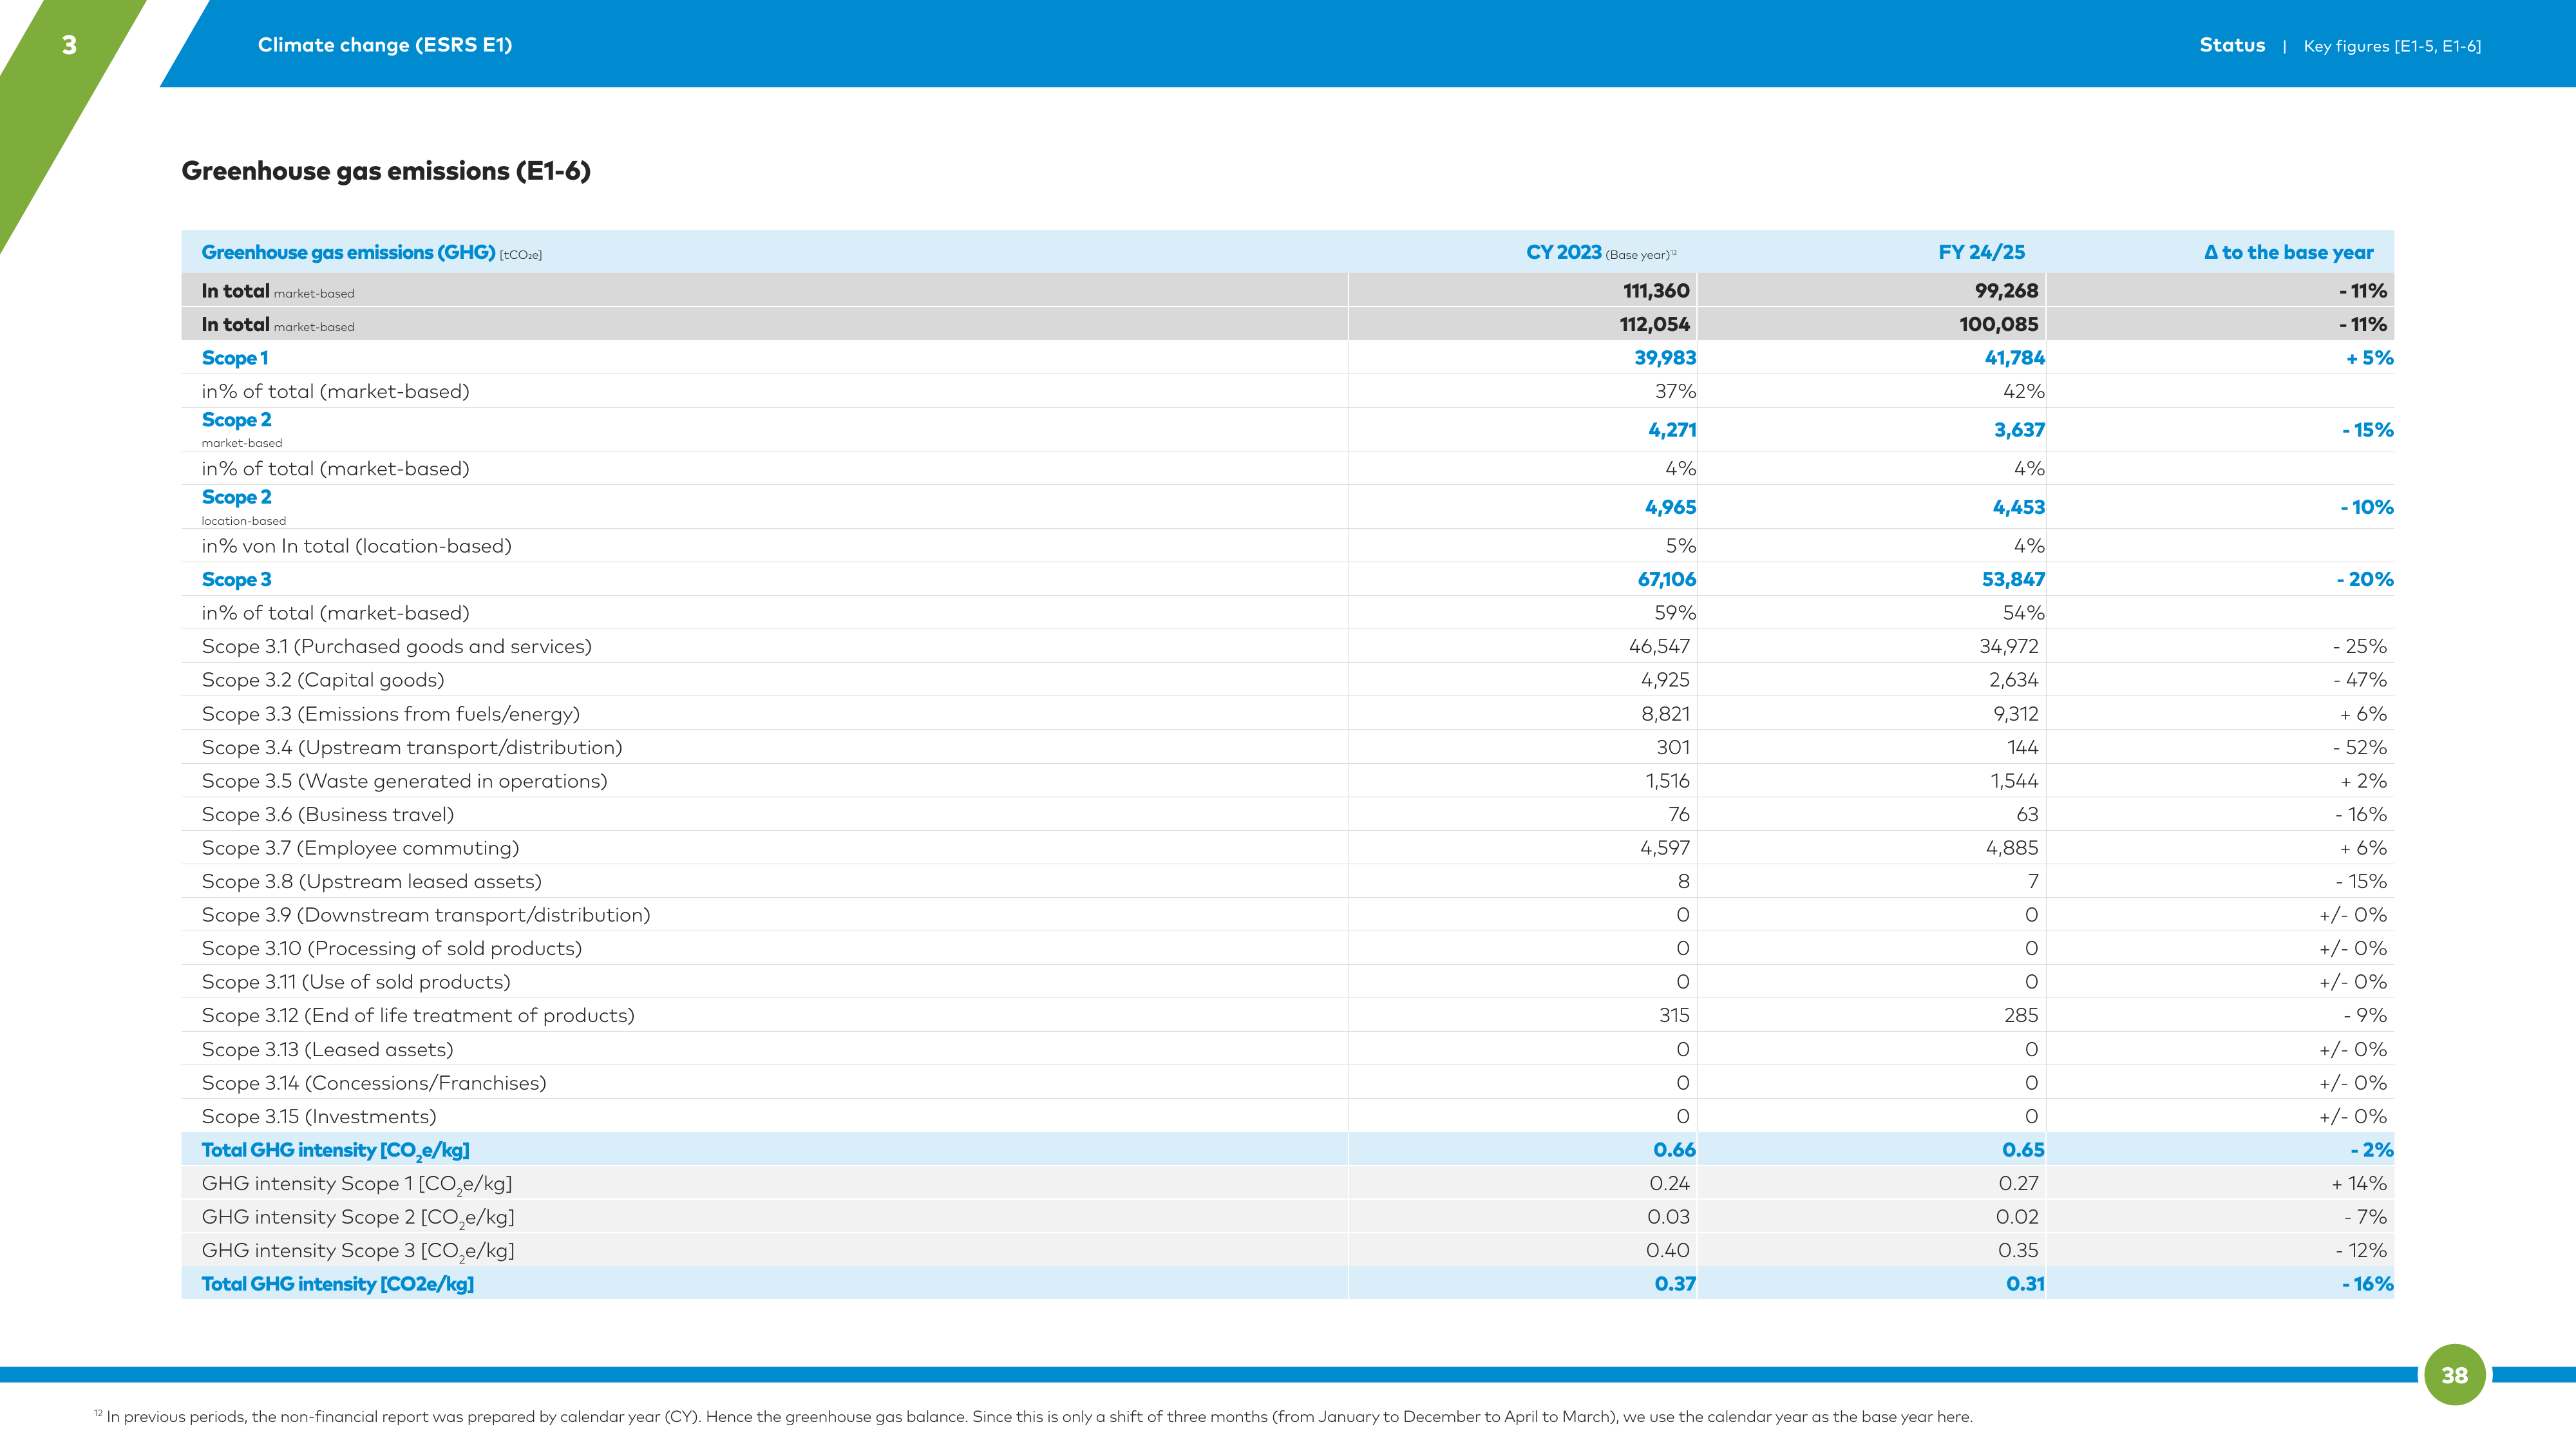Click 'Scope 3.5 (Waste generated in operations)' label
The image size is (2576, 1449).
tap(404, 781)
